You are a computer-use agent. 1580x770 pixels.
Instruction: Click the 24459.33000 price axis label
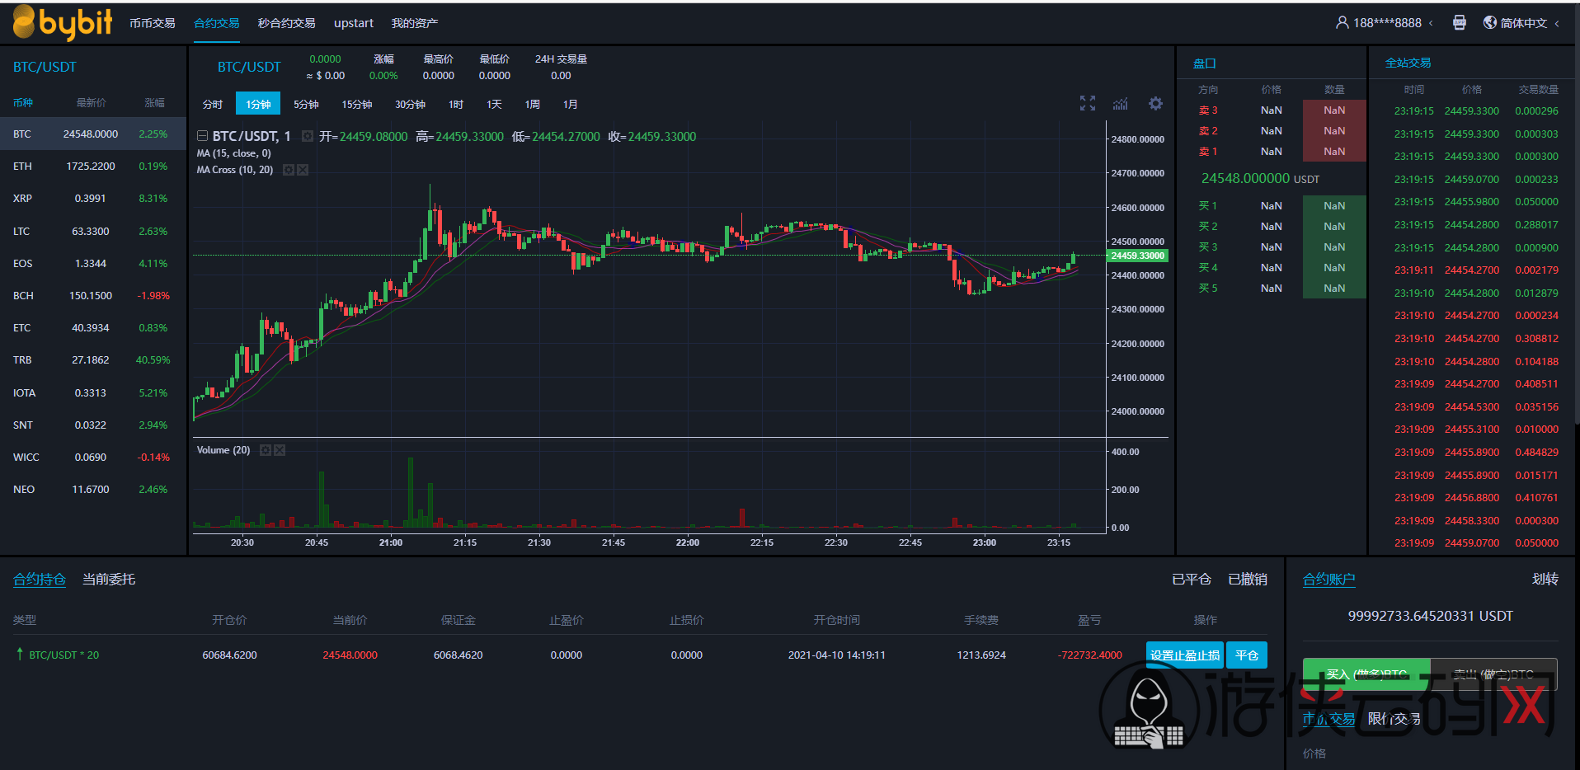1138,256
